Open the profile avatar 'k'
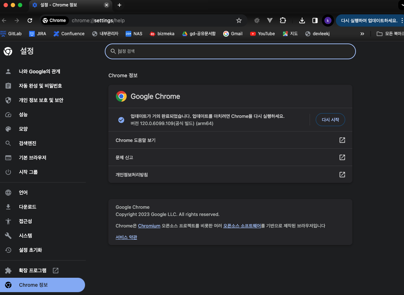Image resolution: width=404 pixels, height=295 pixels. [x=328, y=20]
